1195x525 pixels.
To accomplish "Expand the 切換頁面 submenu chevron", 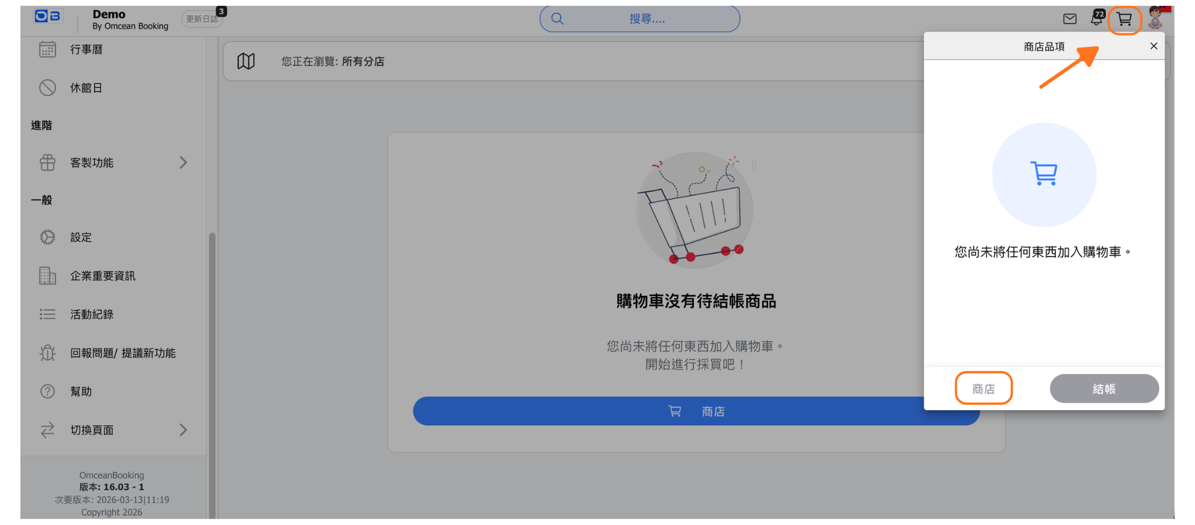I will coord(183,430).
